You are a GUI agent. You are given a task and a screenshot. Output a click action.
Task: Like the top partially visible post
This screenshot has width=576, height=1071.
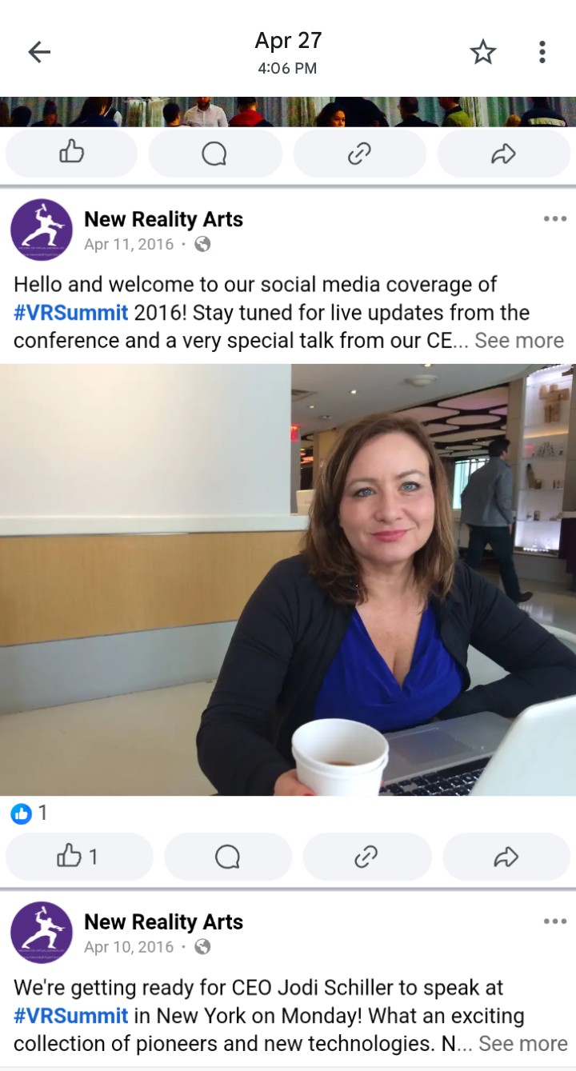click(72, 154)
